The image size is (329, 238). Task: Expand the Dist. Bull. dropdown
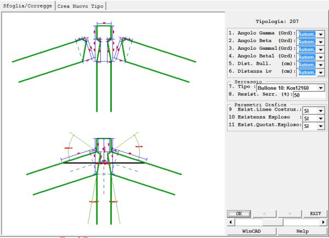tap(321, 65)
